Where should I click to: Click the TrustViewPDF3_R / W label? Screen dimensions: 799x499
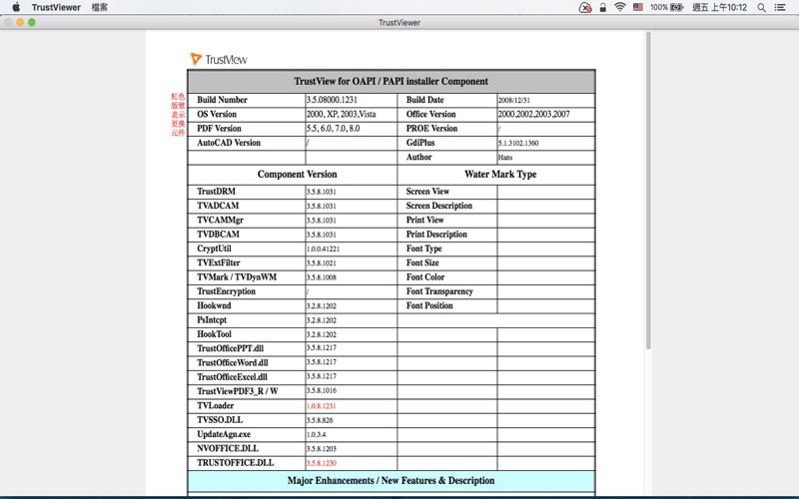click(x=238, y=391)
